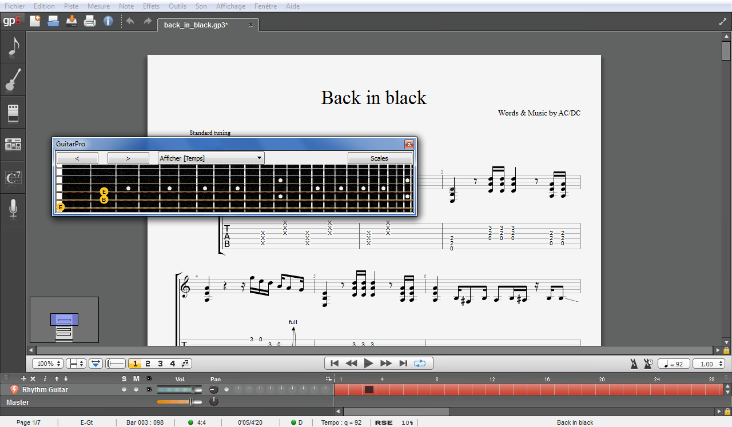Toggle visibility eye of Rhythm Guitar
The height and width of the screenshot is (427, 732).
(149, 389)
